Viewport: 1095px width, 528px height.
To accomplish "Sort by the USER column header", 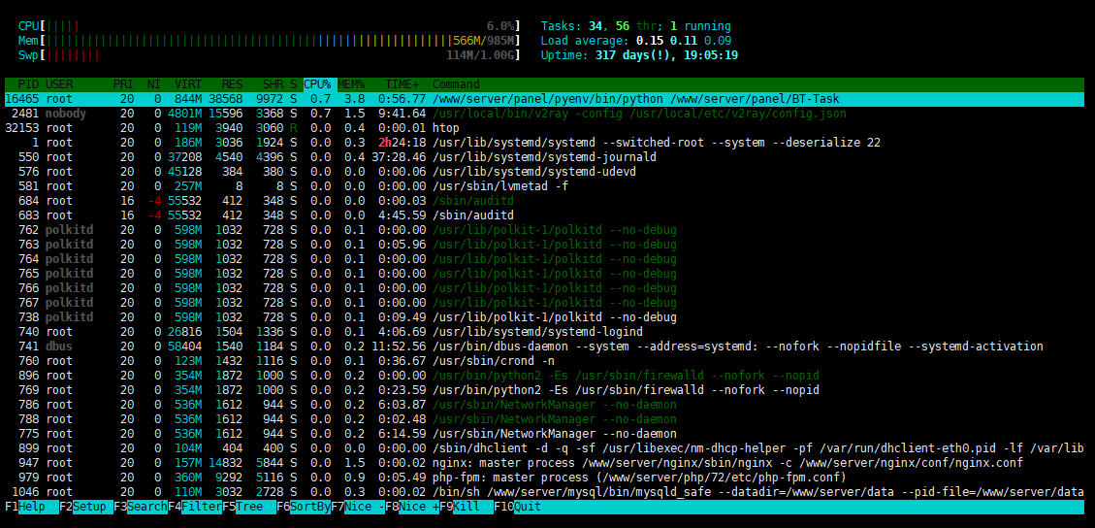I will pos(60,84).
